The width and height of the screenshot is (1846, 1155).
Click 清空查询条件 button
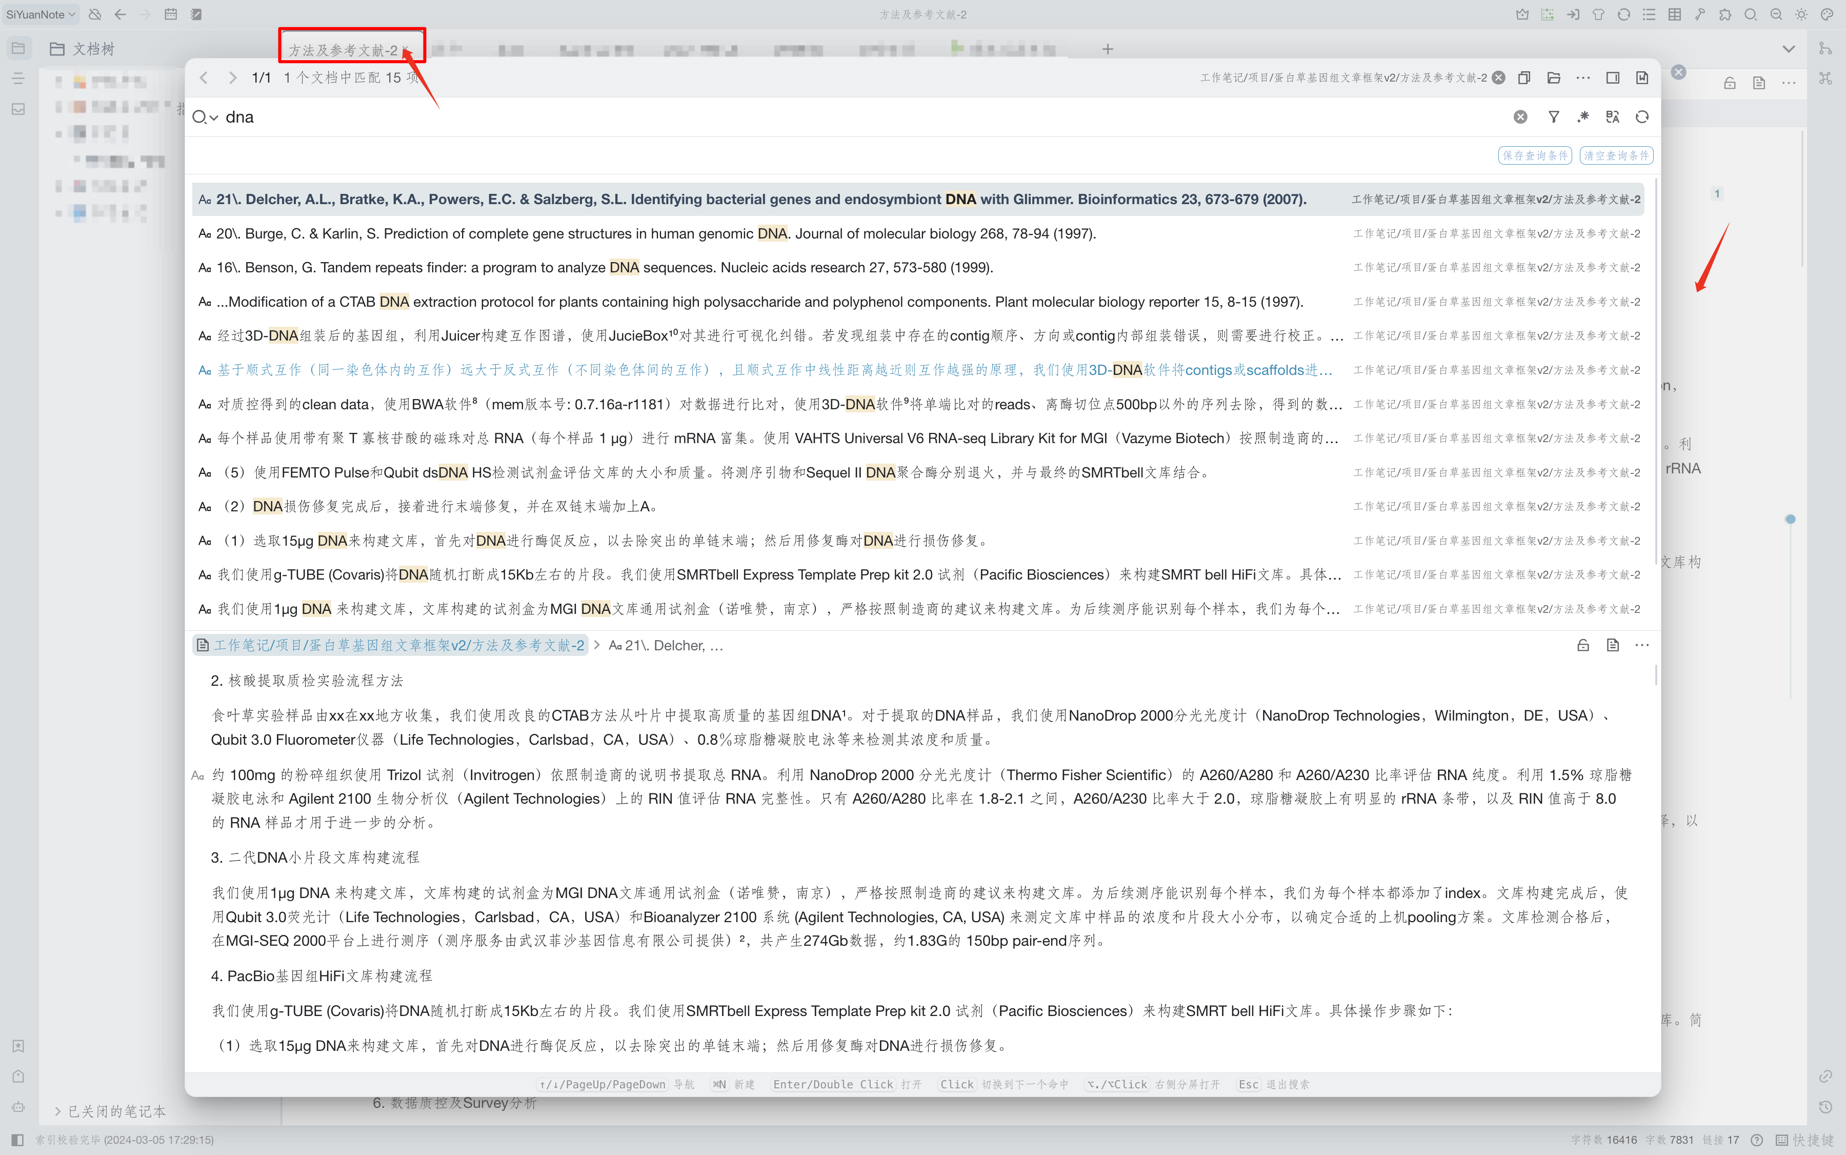(x=1616, y=156)
